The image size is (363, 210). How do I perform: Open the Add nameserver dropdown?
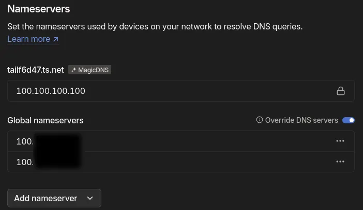46,198
